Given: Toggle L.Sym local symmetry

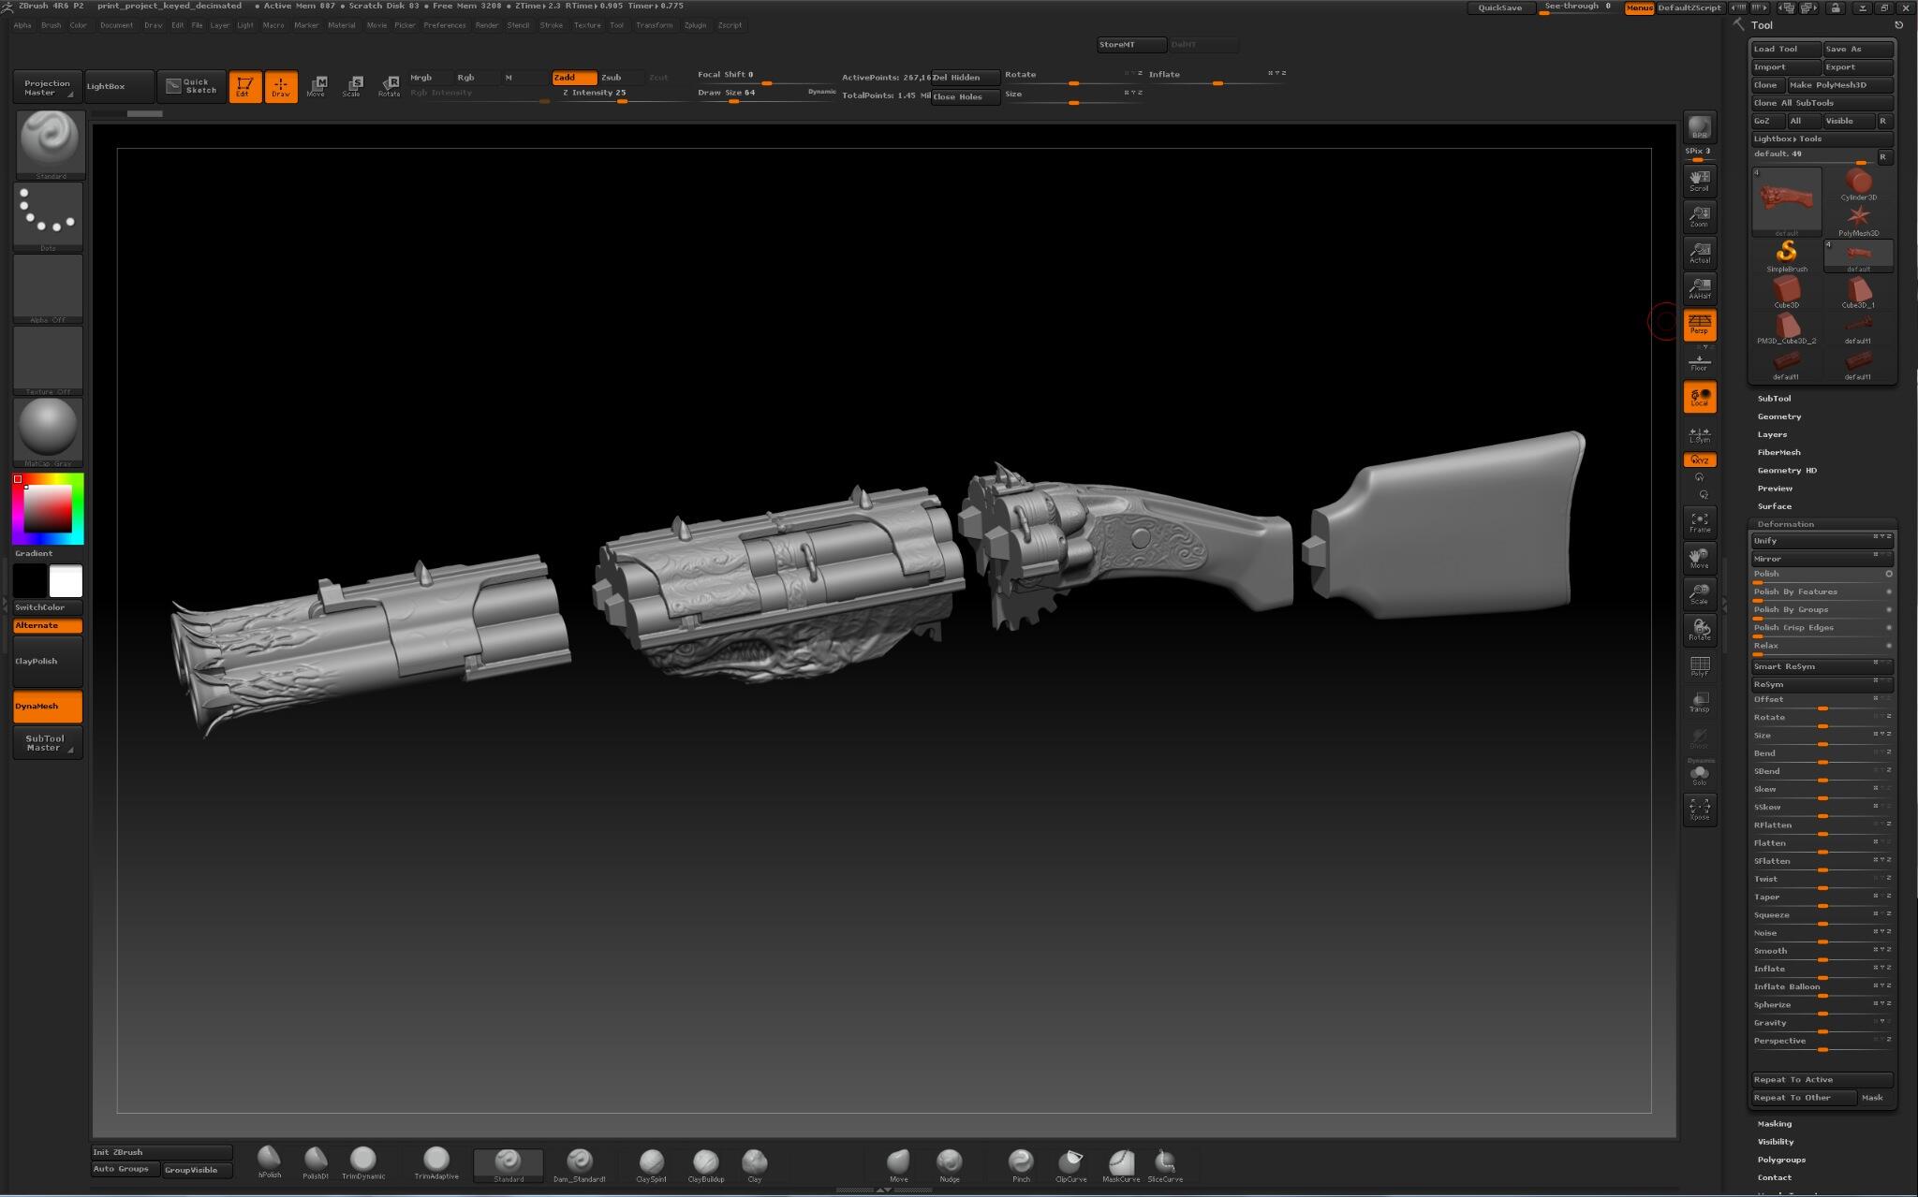Looking at the screenshot, I should [x=1700, y=434].
